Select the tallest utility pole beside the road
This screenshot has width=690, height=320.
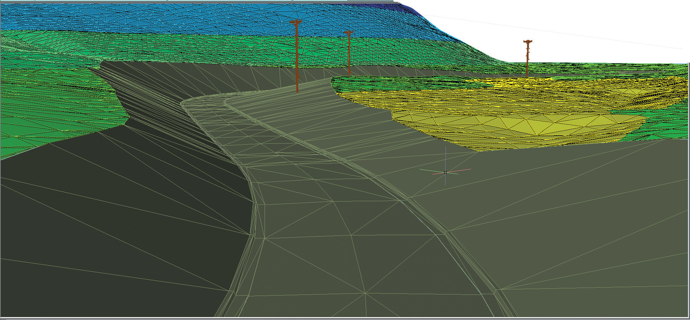click(296, 56)
